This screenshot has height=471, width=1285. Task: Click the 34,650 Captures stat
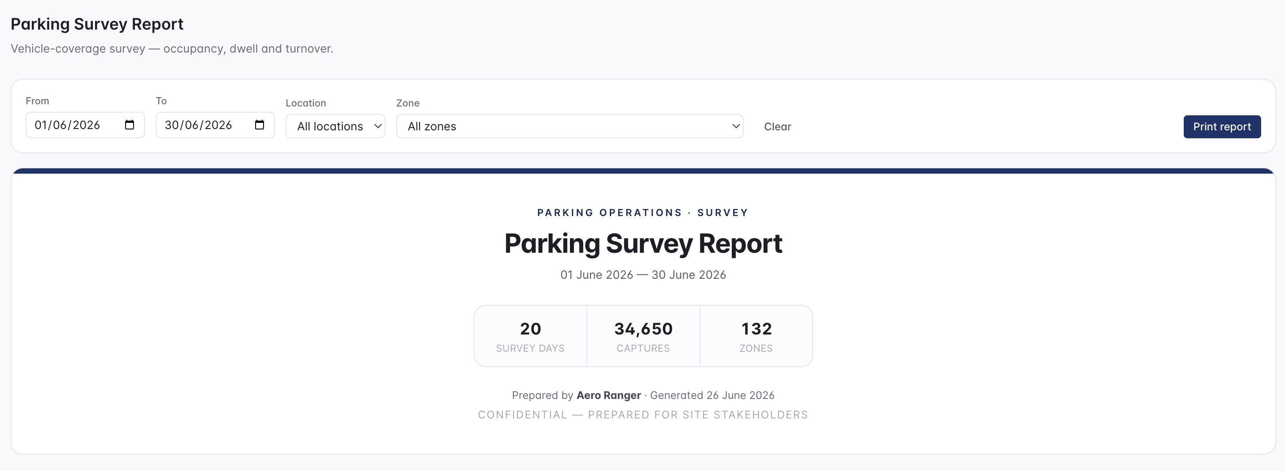pos(643,336)
